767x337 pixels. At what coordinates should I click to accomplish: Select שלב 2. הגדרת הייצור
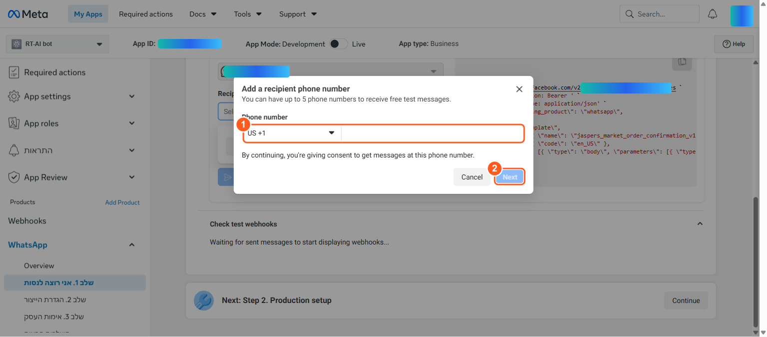pyautogui.click(x=55, y=299)
